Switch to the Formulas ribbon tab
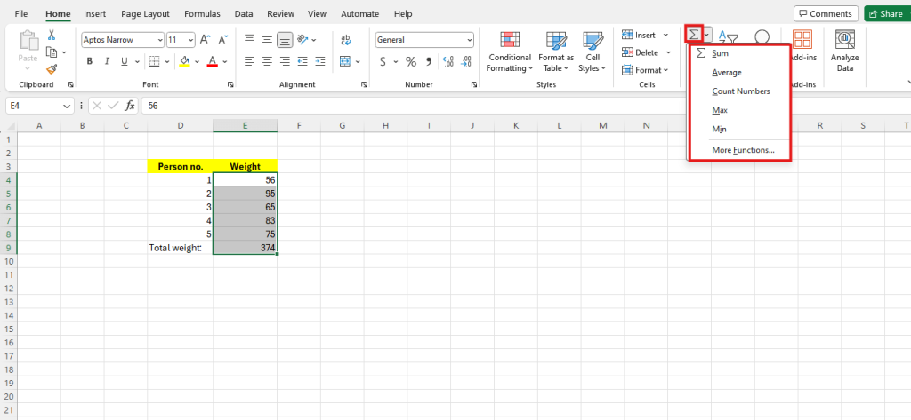 coord(202,14)
